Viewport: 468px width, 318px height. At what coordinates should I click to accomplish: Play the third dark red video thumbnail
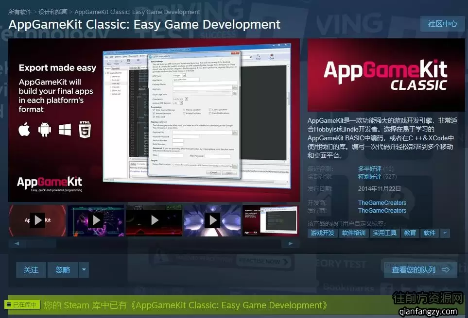tap(154, 220)
